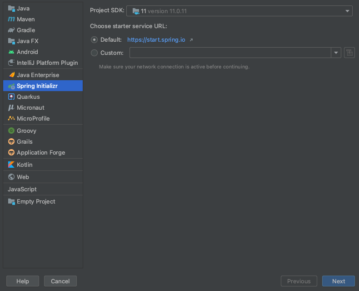Click the Gradle elephant icon

coord(11,30)
